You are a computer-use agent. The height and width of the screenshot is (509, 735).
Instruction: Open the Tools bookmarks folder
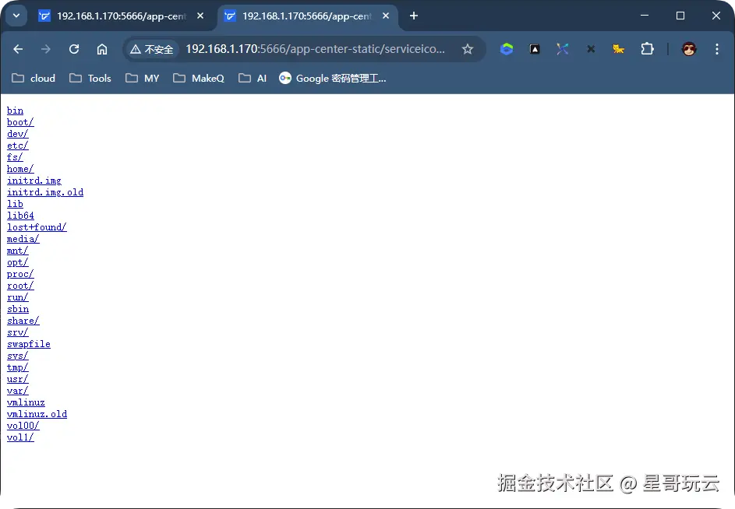coord(90,78)
